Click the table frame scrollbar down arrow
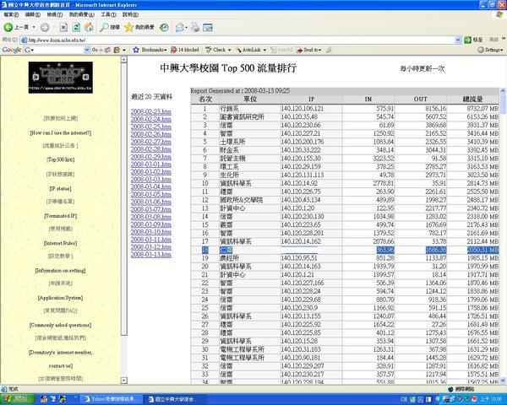This screenshot has width=507, height=405. pyautogui.click(x=503, y=381)
